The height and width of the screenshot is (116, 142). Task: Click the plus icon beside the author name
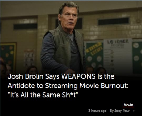[134, 111]
